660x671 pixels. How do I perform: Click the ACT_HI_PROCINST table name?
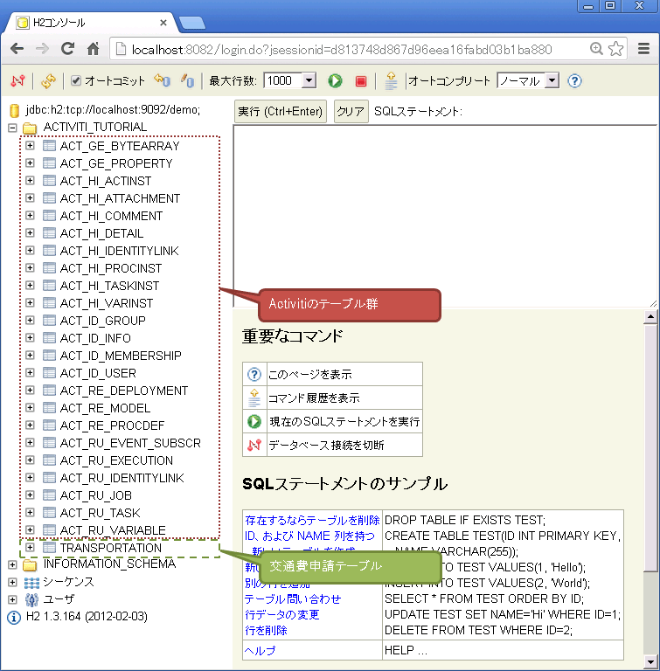click(x=111, y=268)
